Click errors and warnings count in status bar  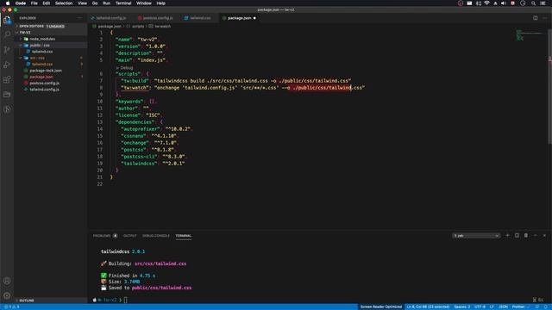[x=11, y=307]
